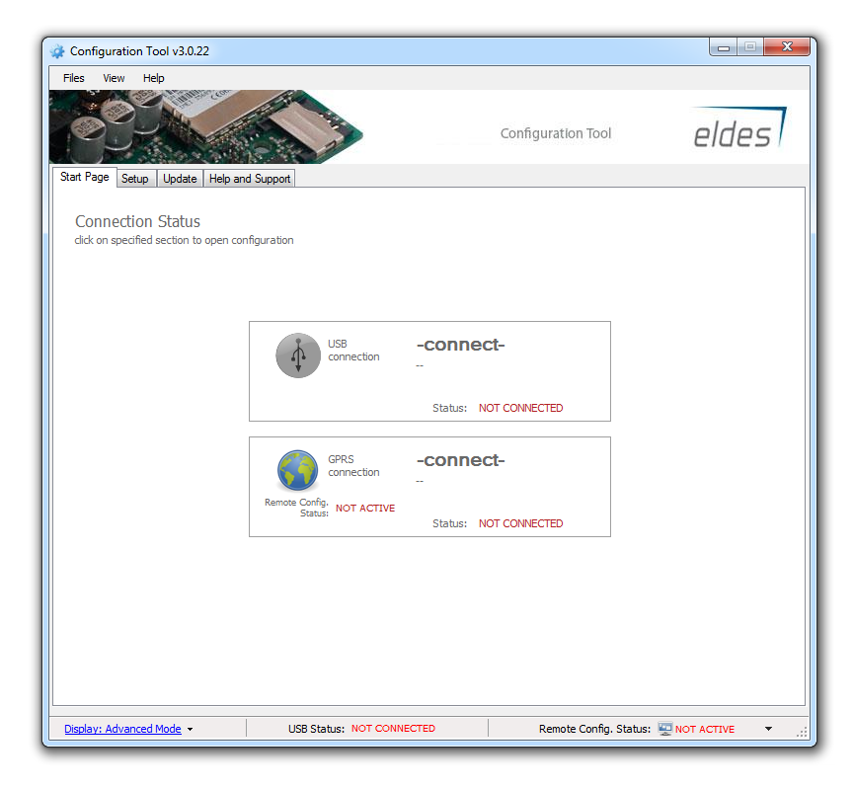
Task: Open the View menu
Action: [114, 78]
